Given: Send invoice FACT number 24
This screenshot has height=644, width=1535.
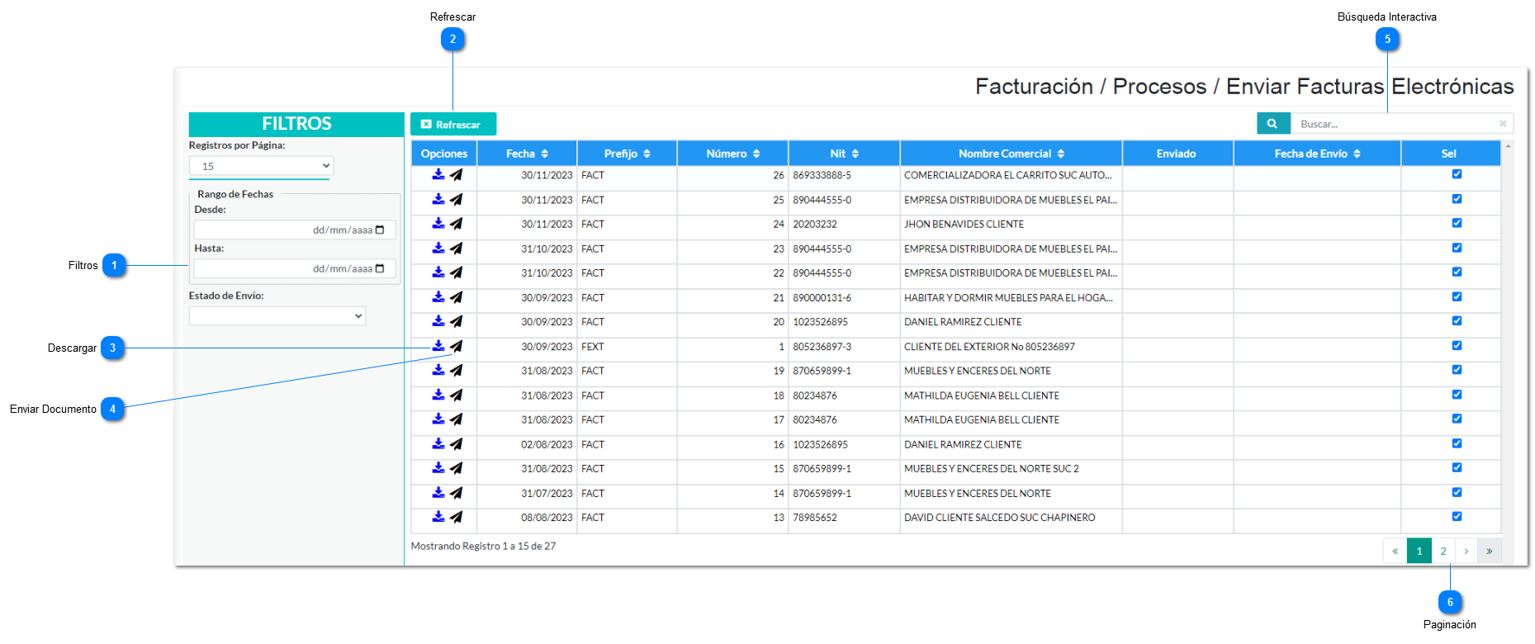Looking at the screenshot, I should pyautogui.click(x=457, y=224).
